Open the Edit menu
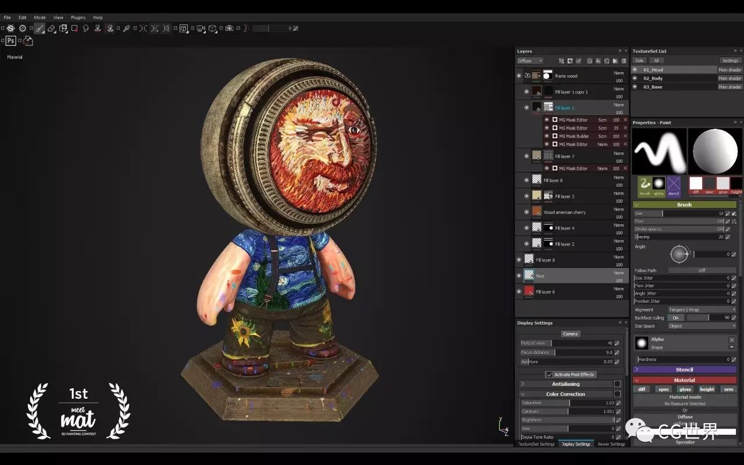The height and width of the screenshot is (465, 744). (22, 17)
